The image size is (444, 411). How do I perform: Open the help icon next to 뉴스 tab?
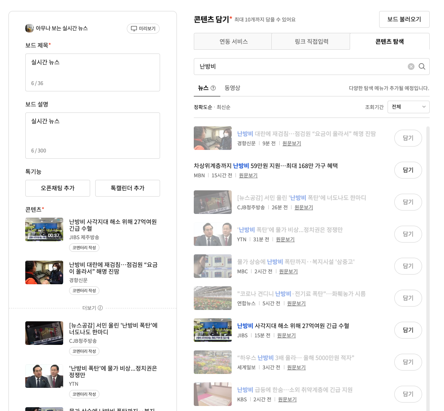pyautogui.click(x=213, y=88)
